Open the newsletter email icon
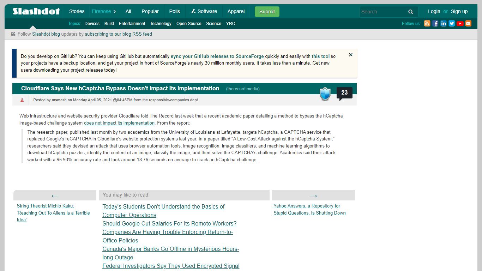This screenshot has width=482, height=271. point(468,24)
